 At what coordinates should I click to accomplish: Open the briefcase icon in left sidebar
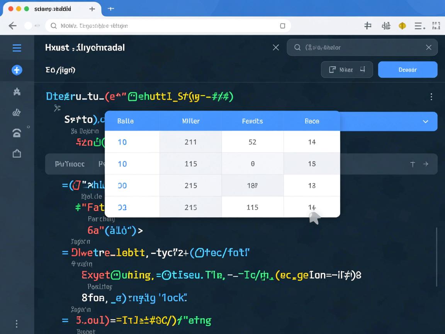coord(17,153)
